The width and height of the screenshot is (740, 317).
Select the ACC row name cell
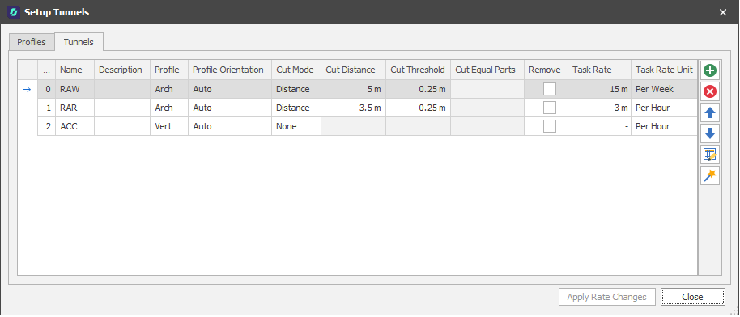click(75, 126)
